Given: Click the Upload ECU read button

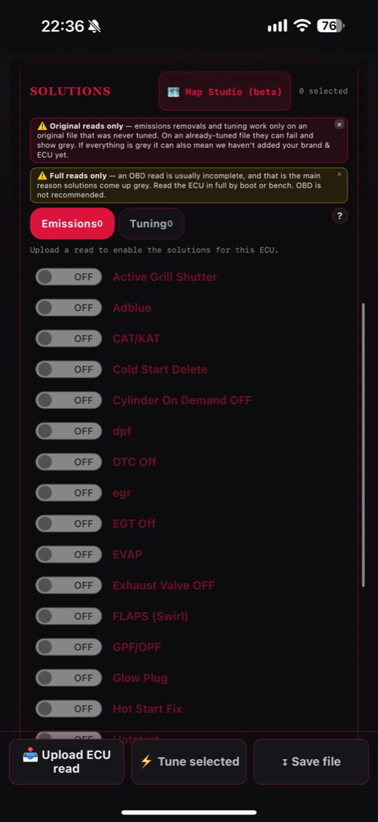Looking at the screenshot, I should [x=66, y=761].
